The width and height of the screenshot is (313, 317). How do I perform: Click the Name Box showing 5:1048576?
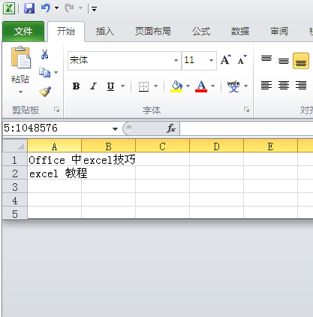57,128
